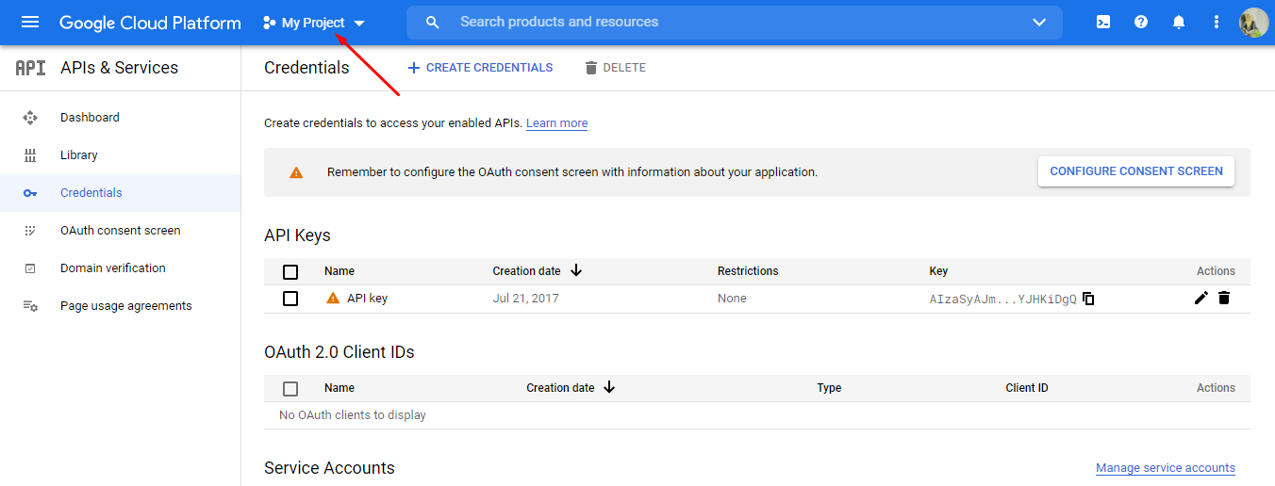Viewport: 1275px width, 486px height.
Task: Follow the Learn more link
Action: [x=556, y=123]
